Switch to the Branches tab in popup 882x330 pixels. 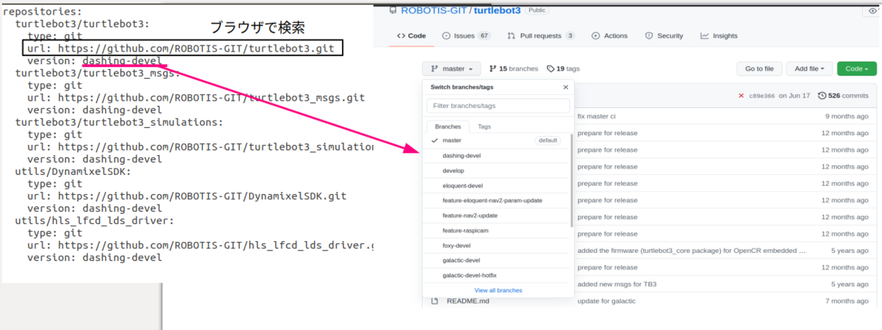pos(448,126)
